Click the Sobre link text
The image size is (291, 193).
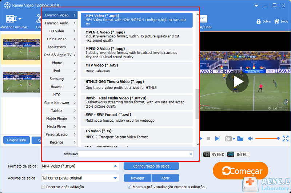pyautogui.click(x=267, y=21)
